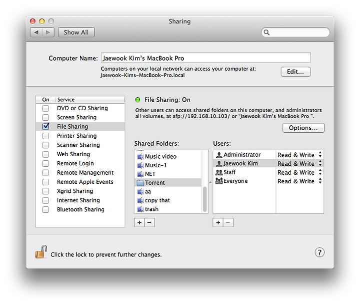Click the Show All button
The height and width of the screenshot is (305, 360).
pyautogui.click(x=76, y=33)
